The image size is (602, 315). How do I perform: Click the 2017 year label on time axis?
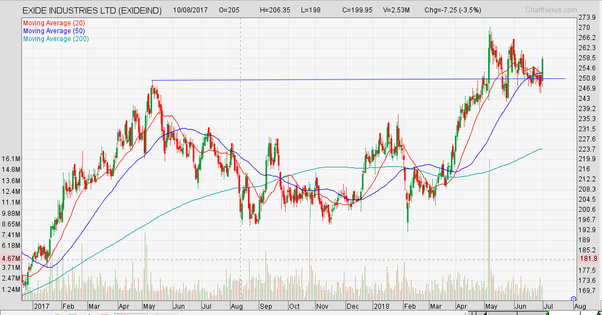42,306
